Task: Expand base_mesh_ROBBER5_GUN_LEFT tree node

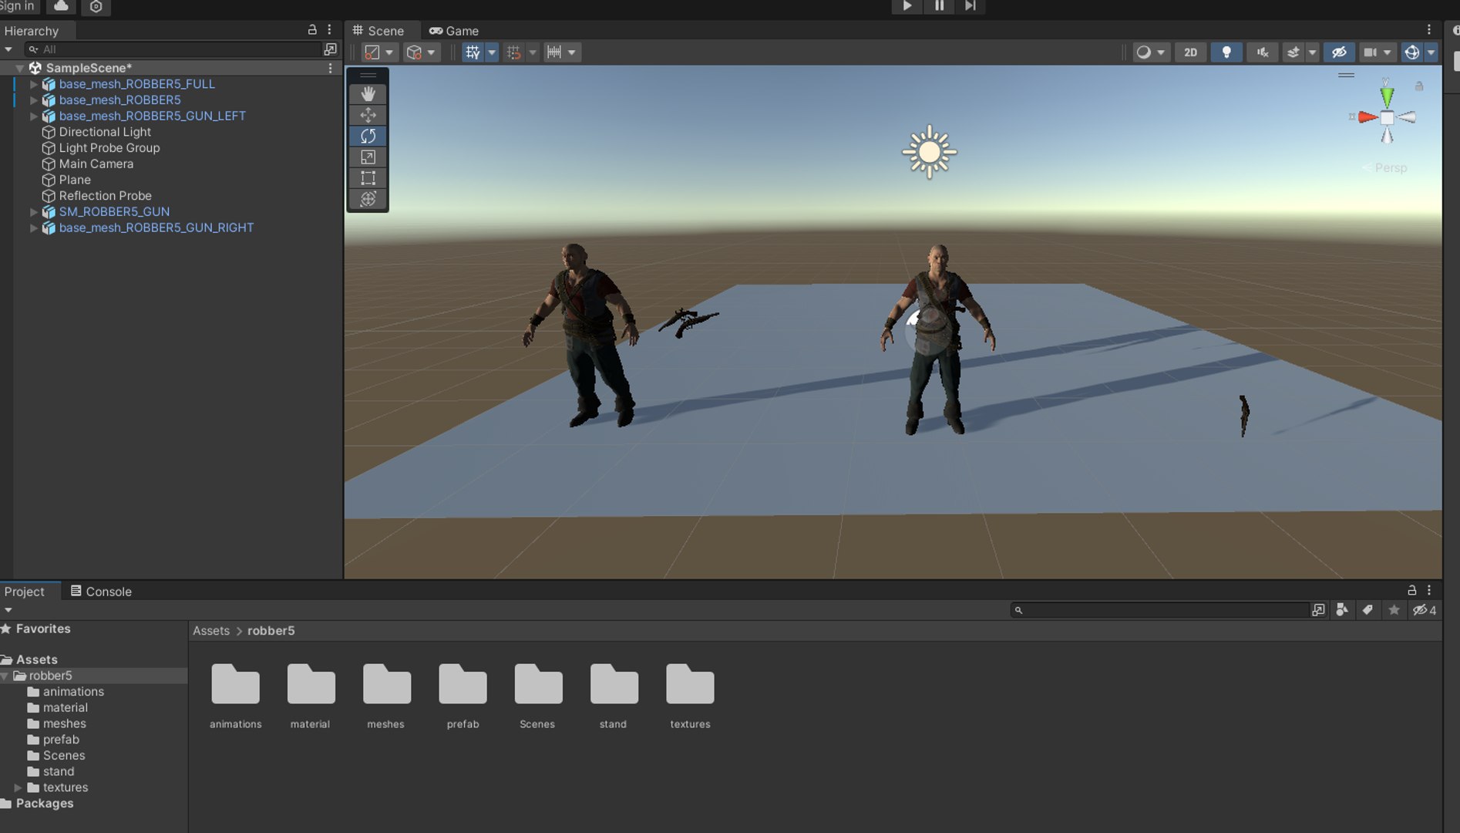Action: click(x=33, y=116)
